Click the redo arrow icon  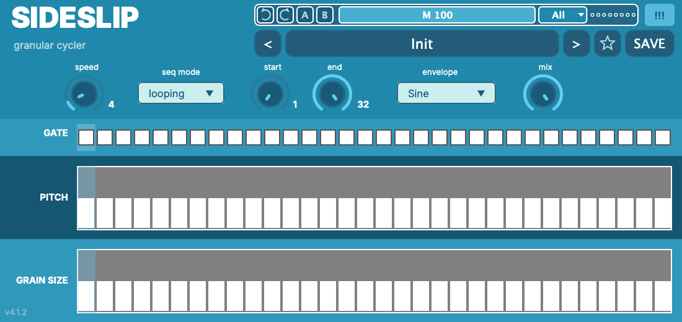click(285, 15)
